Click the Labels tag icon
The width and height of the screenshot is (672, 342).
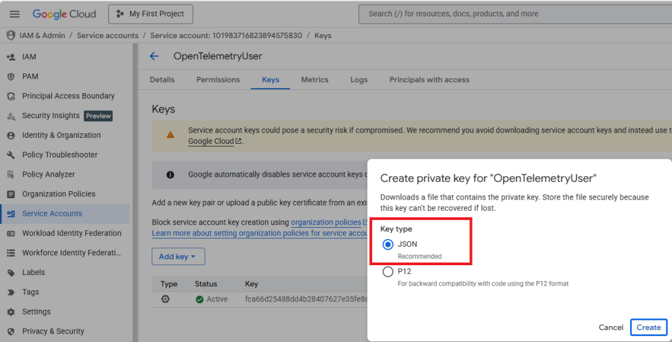(x=10, y=272)
